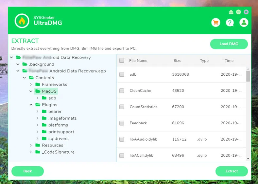Screen dimensions: 258x184
Task: Click the UltraDMG flame logo
Action: pyautogui.click(x=22, y=21)
